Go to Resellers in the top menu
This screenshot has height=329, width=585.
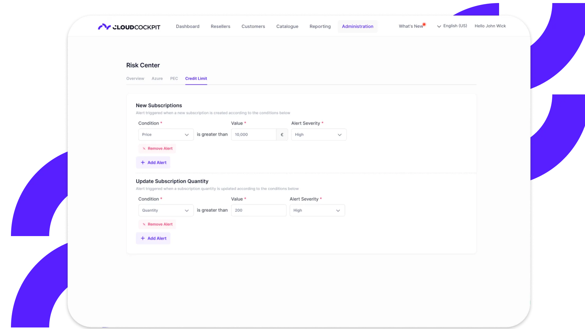[220, 27]
